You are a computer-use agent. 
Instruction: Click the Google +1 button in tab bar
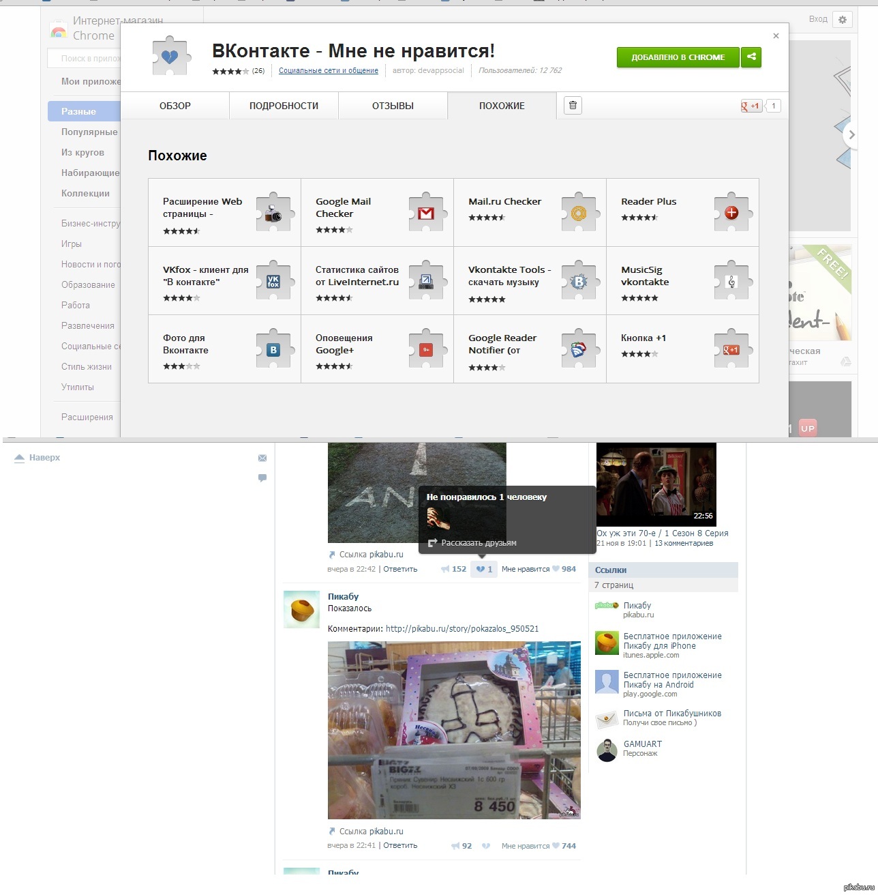click(752, 106)
